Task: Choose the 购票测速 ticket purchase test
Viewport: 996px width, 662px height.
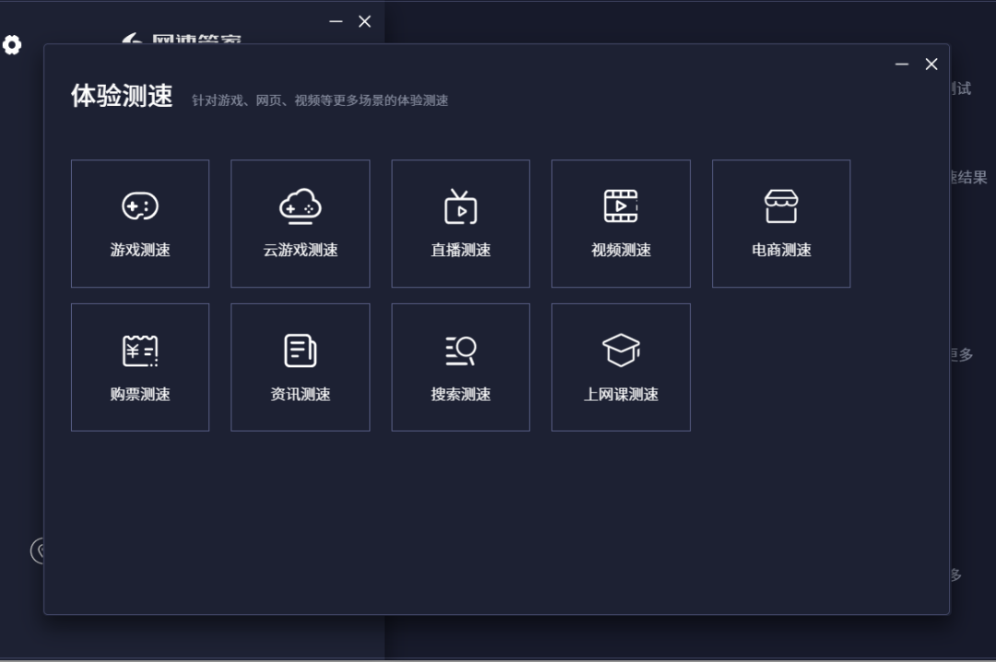Action: pos(140,367)
